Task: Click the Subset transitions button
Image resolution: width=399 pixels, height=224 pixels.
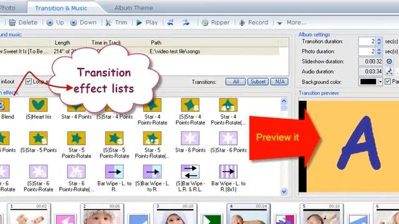Action: coord(258,82)
